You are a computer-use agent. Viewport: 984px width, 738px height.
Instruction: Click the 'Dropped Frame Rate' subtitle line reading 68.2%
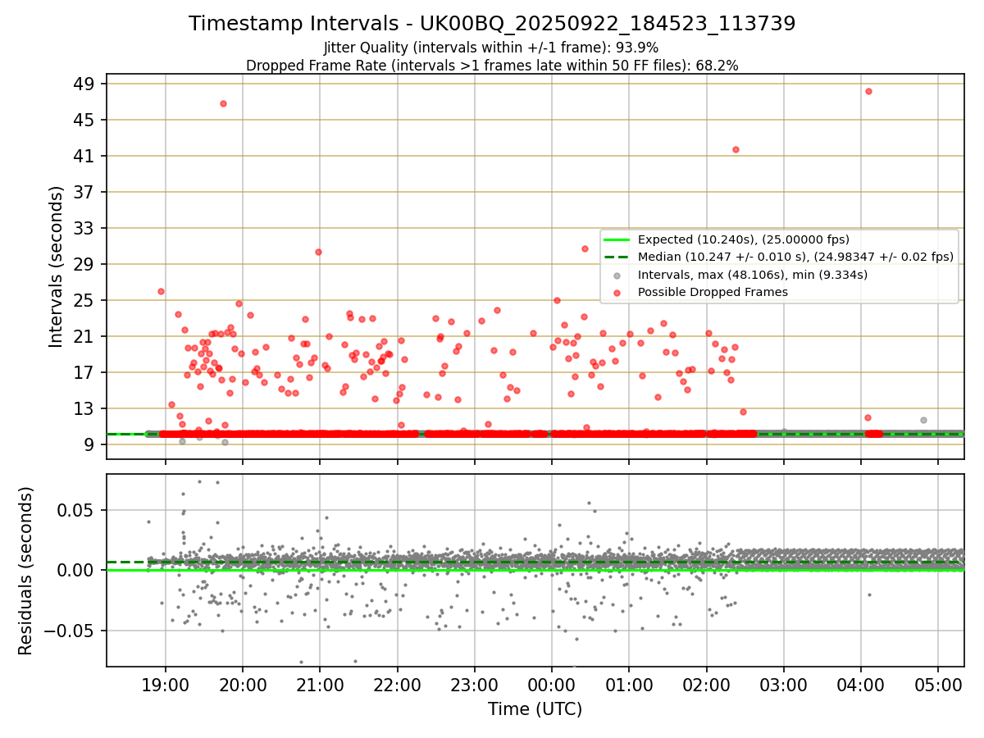coord(492,66)
